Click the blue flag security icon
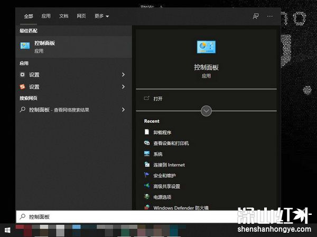 (146, 175)
